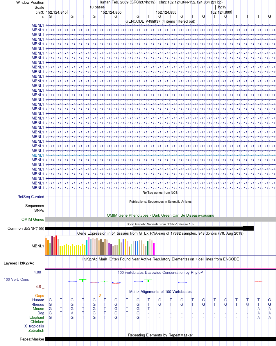The width and height of the screenshot is (276, 346).
Task: Open the 'Gene Expression in 54 tissues from GTEx' title
Action: pyautogui.click(x=160, y=233)
